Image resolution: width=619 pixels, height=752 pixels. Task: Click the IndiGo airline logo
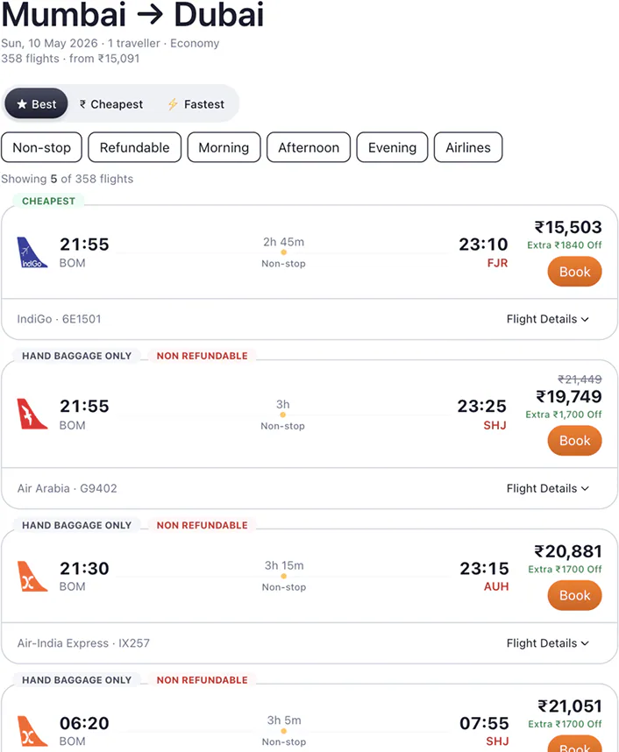pos(33,252)
